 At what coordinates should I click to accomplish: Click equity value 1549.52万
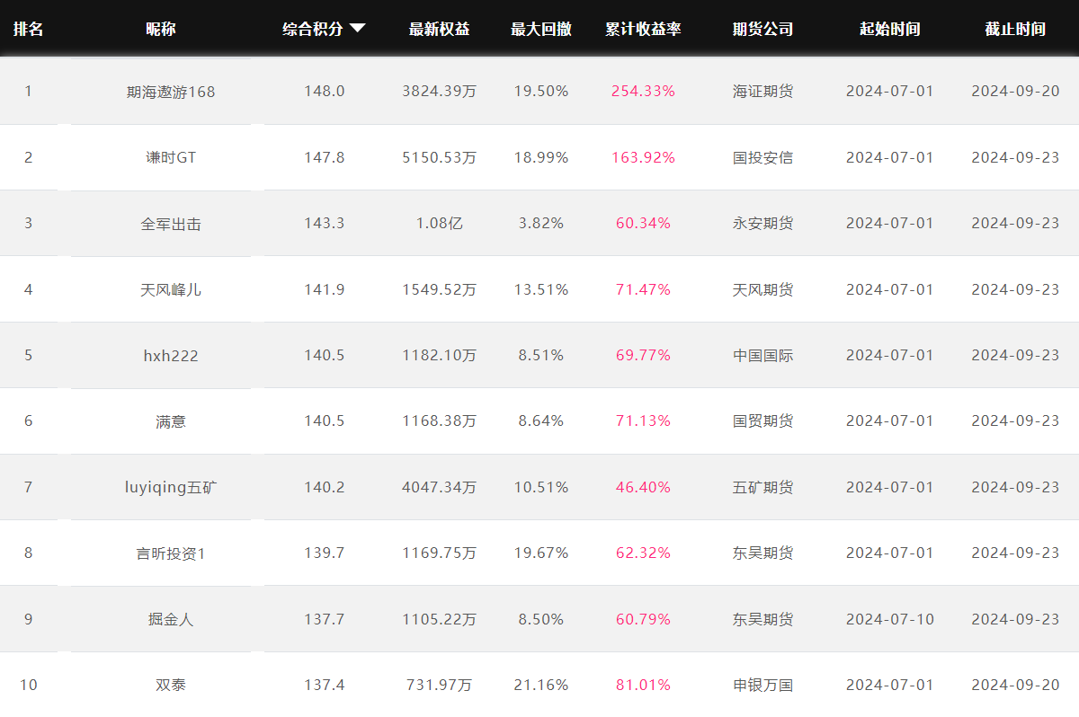(x=439, y=289)
